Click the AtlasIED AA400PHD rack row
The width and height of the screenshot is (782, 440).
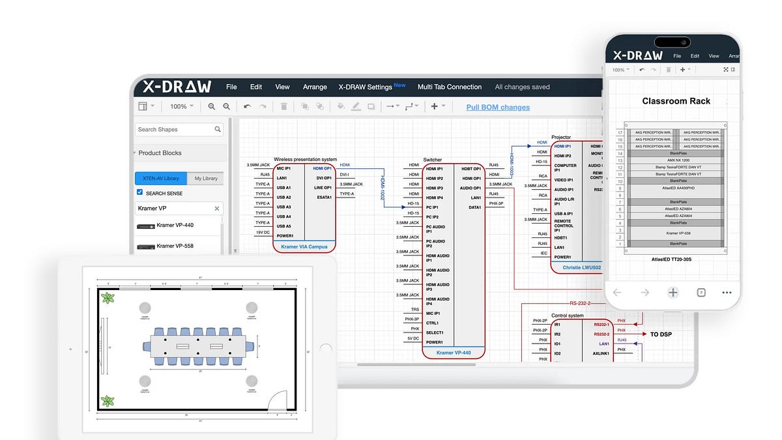pyautogui.click(x=677, y=188)
